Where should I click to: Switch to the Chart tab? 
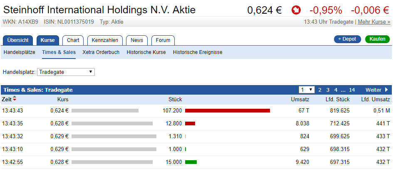(x=73, y=40)
